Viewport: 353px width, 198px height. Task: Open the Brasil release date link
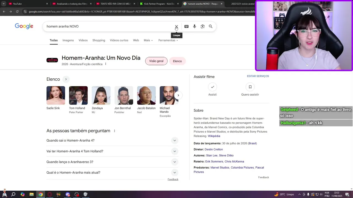pyautogui.click(x=252, y=143)
